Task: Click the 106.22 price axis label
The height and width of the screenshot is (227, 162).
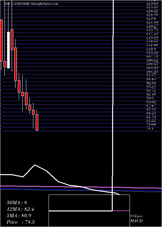Action: click(x=152, y=61)
